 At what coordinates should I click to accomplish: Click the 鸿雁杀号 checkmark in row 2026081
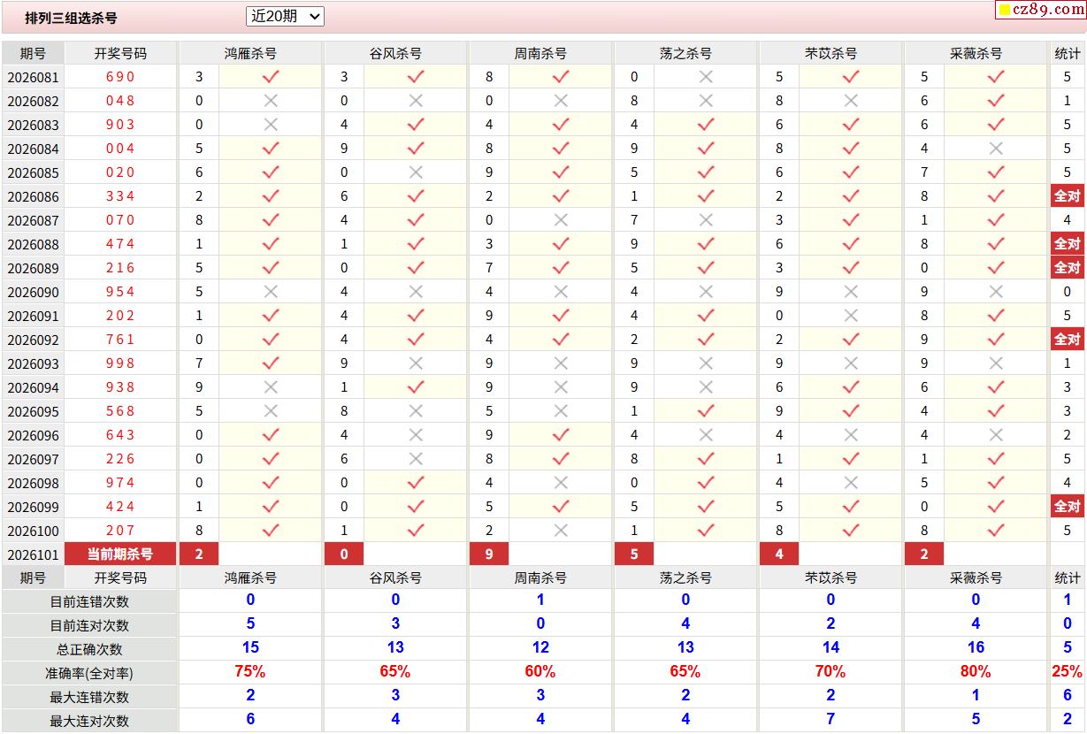point(271,77)
